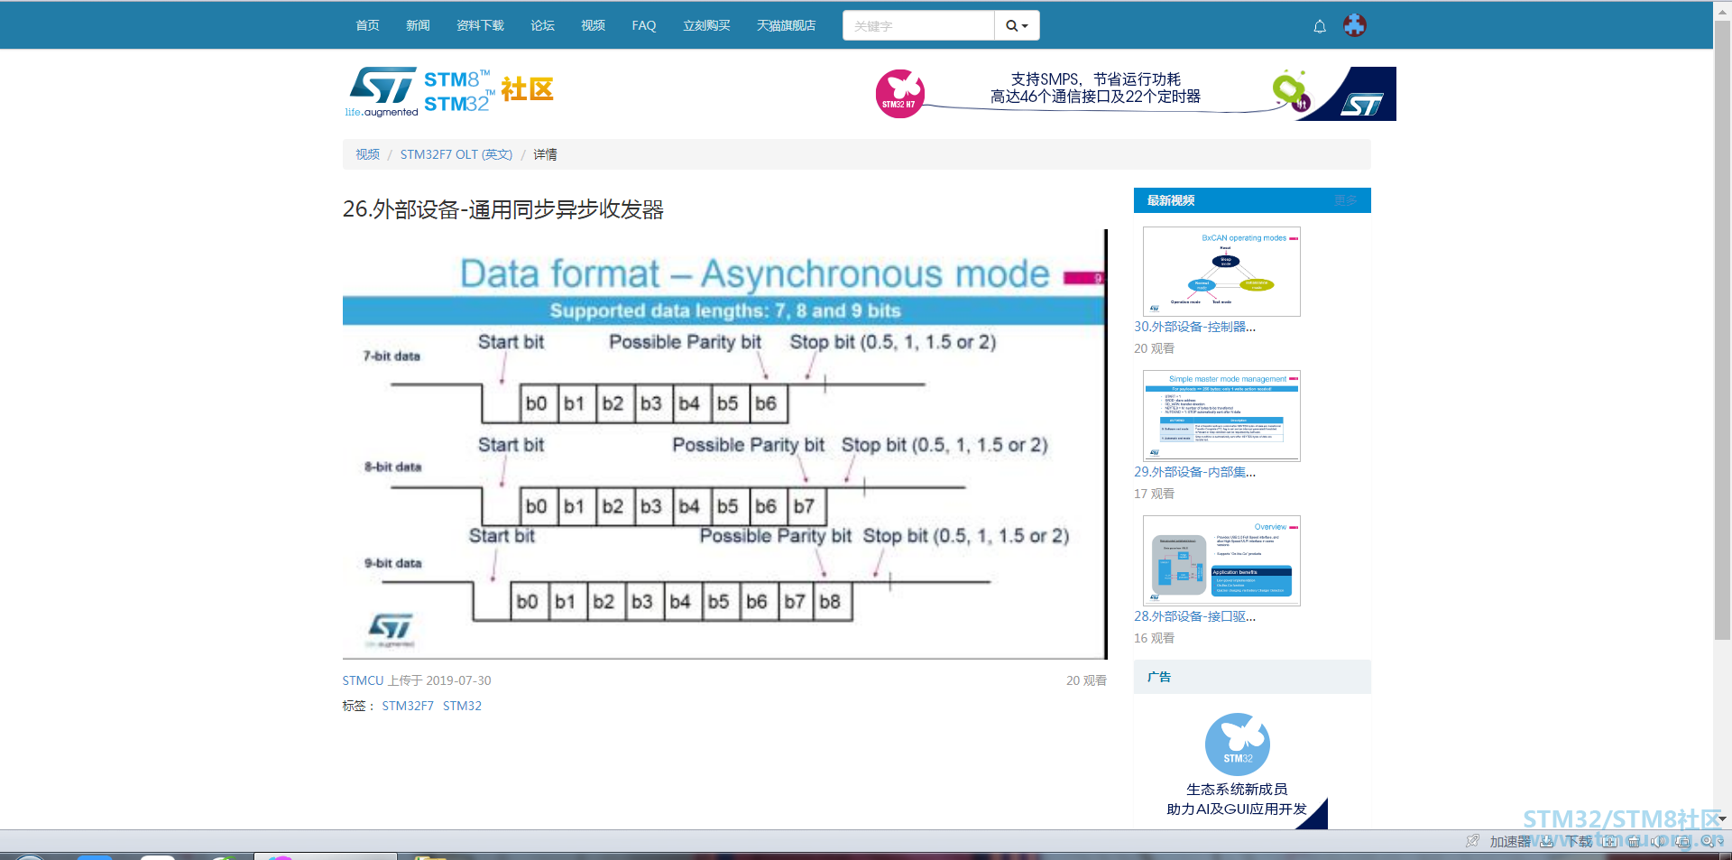Open the Overview video thumbnail

1221,560
